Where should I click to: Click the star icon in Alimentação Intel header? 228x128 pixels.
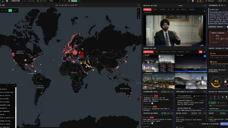point(169,92)
